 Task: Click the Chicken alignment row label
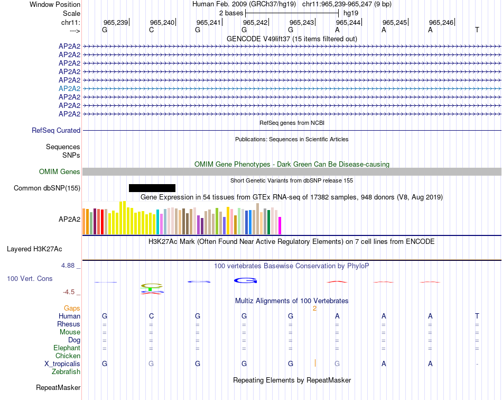tap(68, 356)
